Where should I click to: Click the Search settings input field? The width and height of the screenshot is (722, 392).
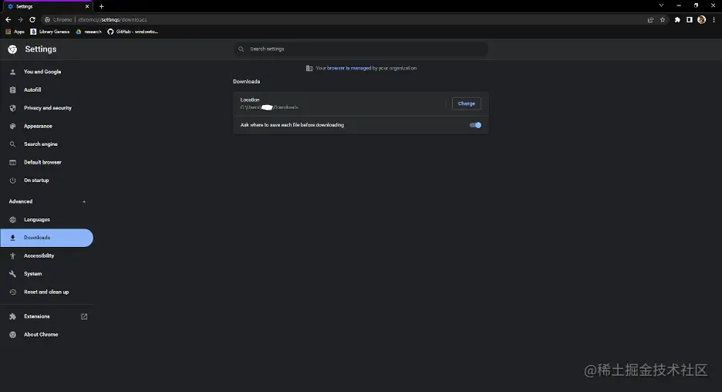tap(361, 49)
